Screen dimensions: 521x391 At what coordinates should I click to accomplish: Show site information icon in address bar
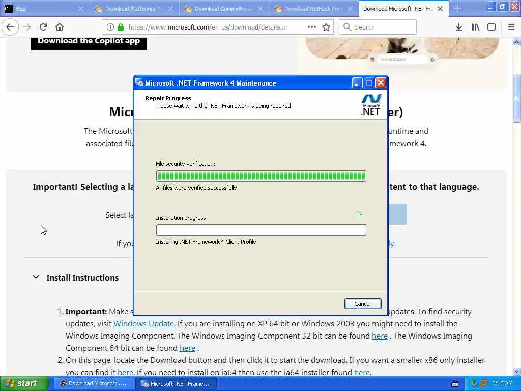[x=110, y=27]
